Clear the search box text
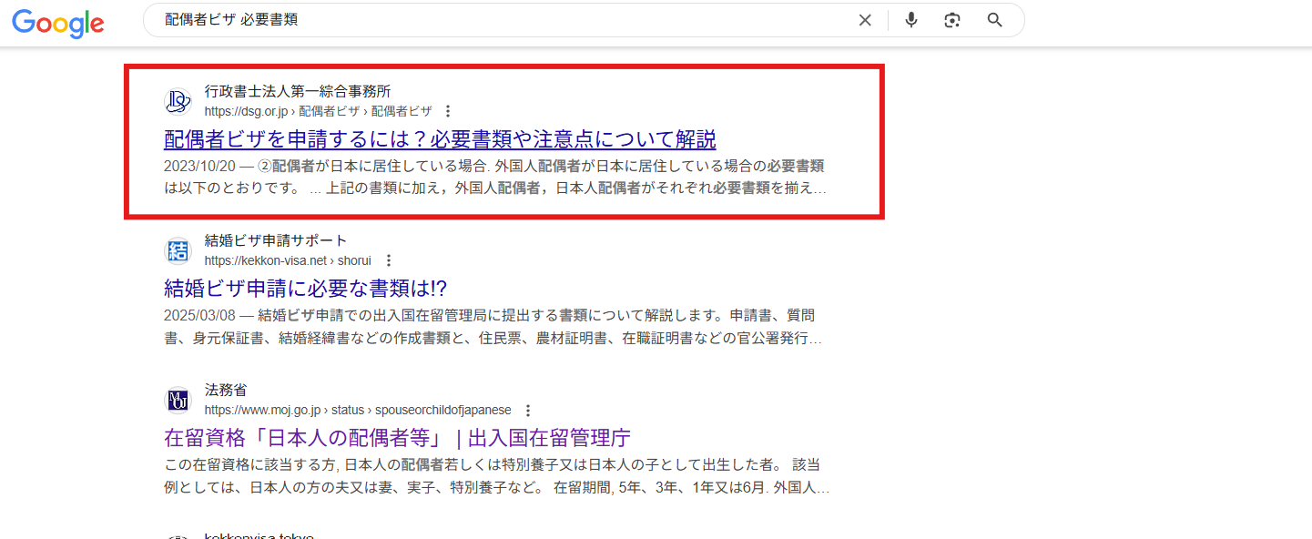 (x=865, y=20)
